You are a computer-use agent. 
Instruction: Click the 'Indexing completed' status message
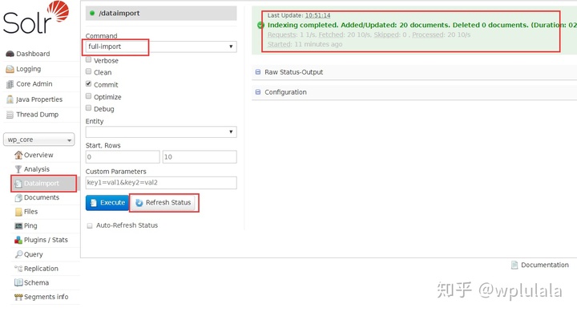point(422,25)
